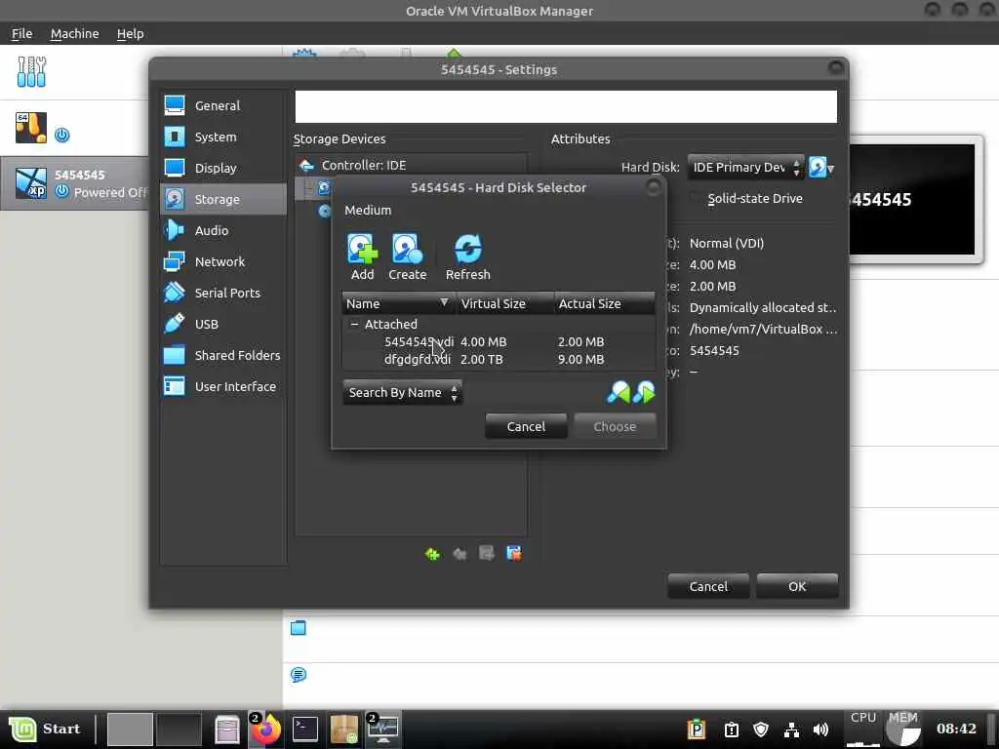Open the Search By Name dropdown
This screenshot has width=999, height=749.
[x=402, y=392]
